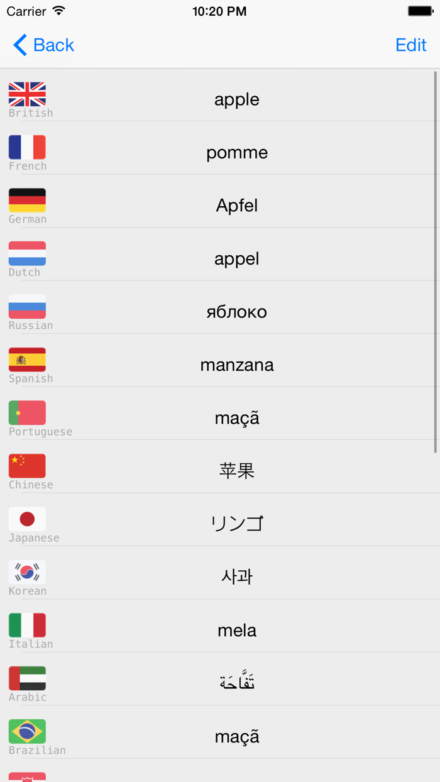Select the Arabic flag icon

(26, 678)
